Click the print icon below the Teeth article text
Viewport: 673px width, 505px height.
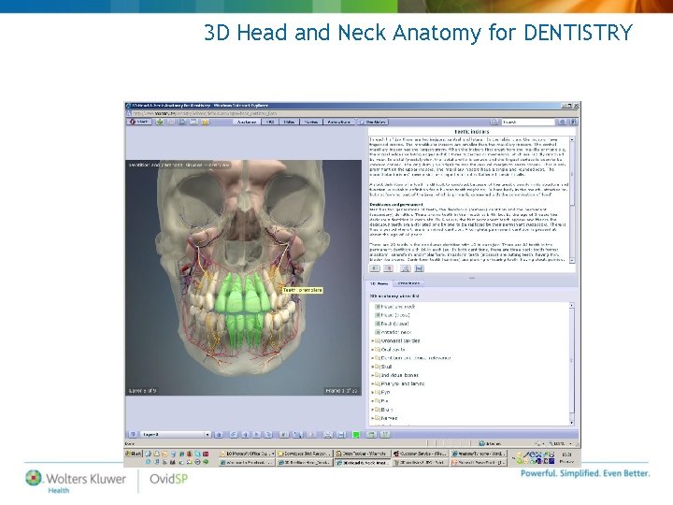coord(405,268)
